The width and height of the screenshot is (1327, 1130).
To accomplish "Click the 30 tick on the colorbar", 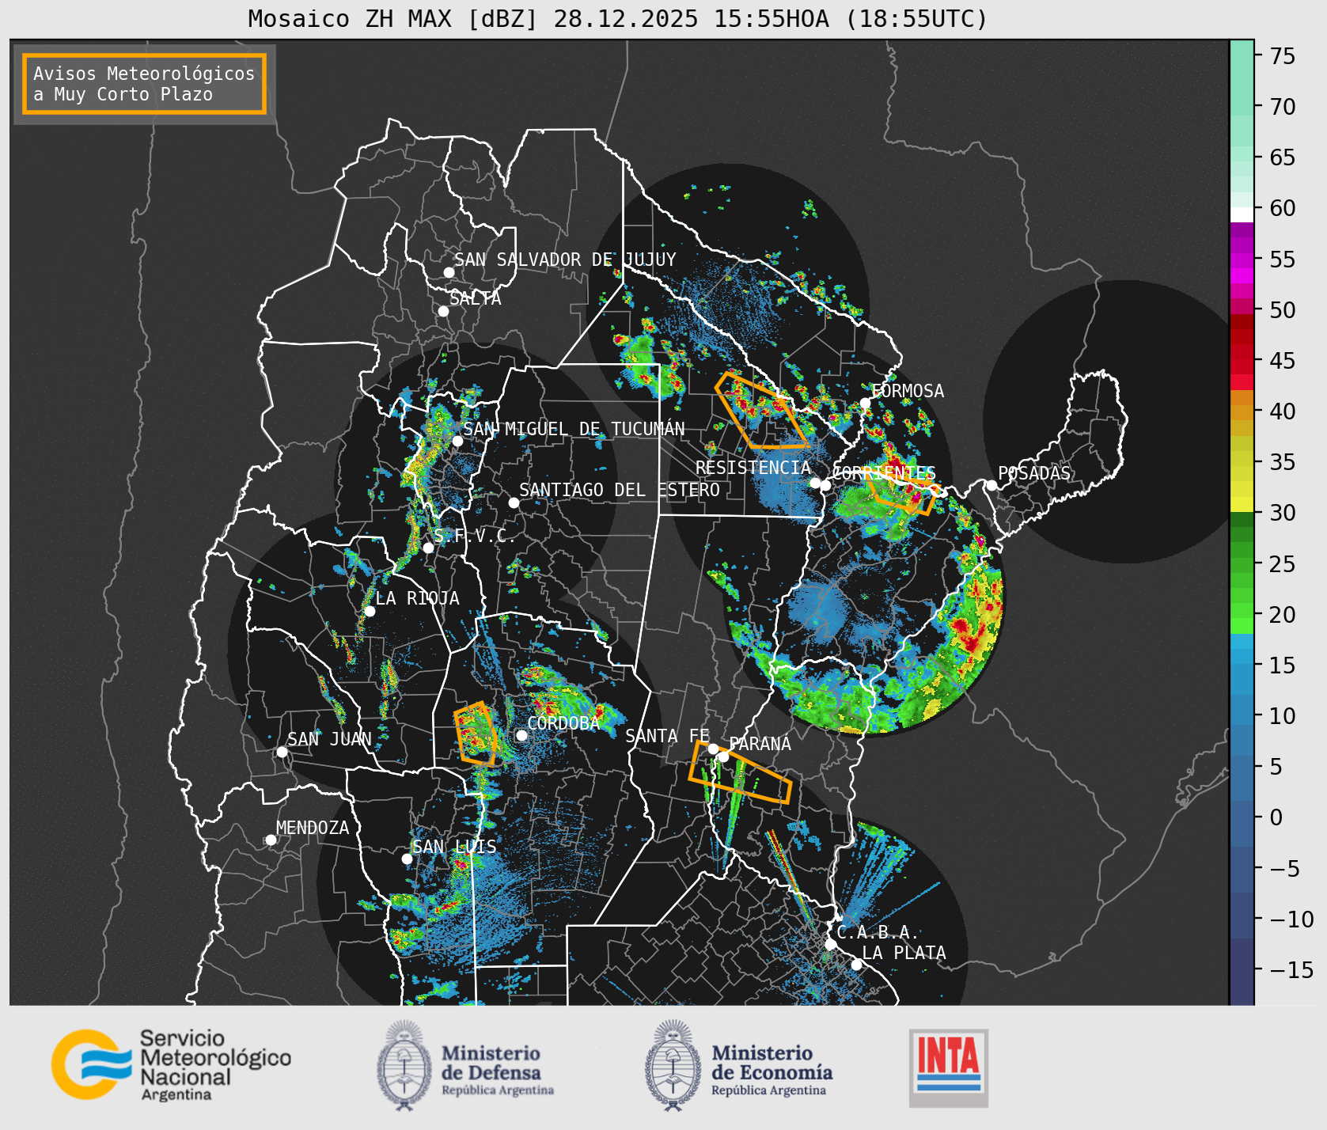I will click(x=1283, y=513).
